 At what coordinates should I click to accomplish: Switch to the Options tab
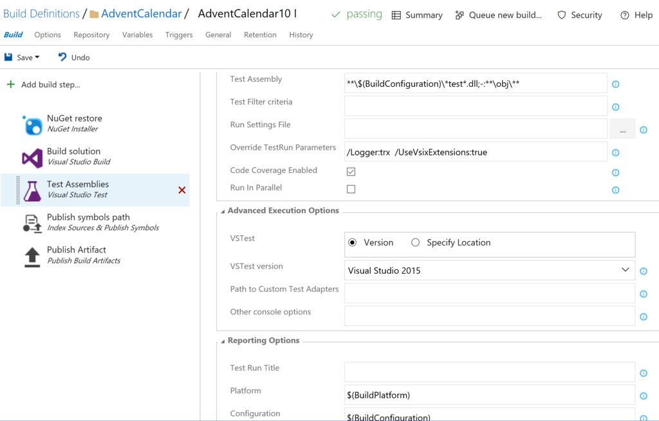[x=48, y=35]
